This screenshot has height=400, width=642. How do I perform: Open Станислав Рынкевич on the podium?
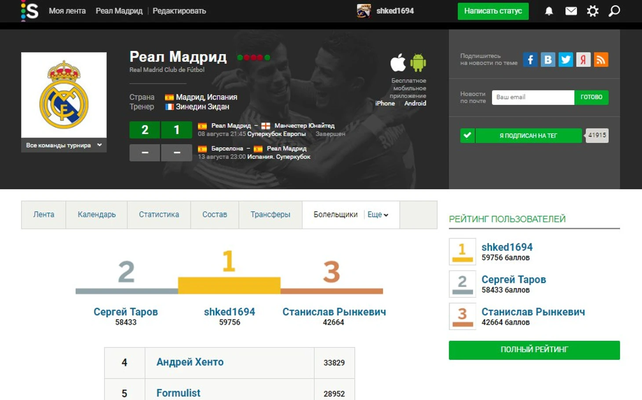pos(334,312)
